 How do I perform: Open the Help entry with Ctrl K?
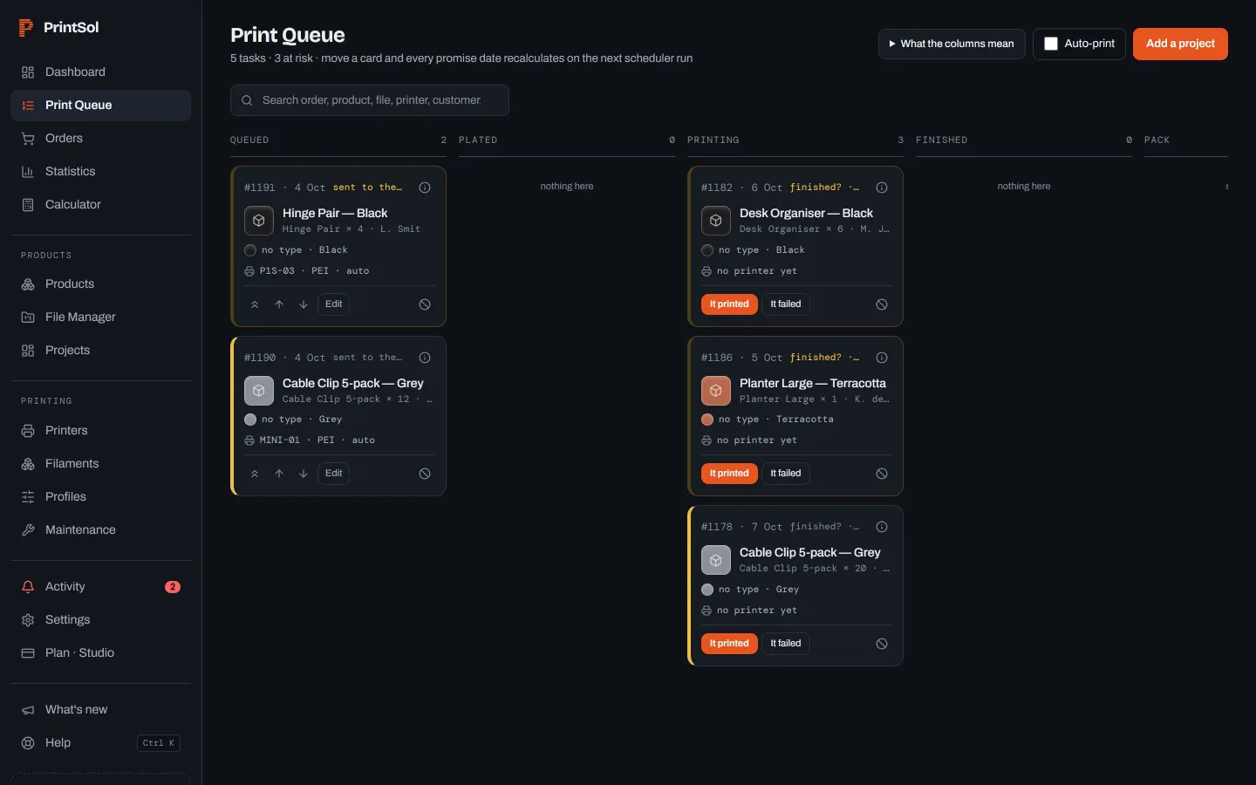pos(100,743)
